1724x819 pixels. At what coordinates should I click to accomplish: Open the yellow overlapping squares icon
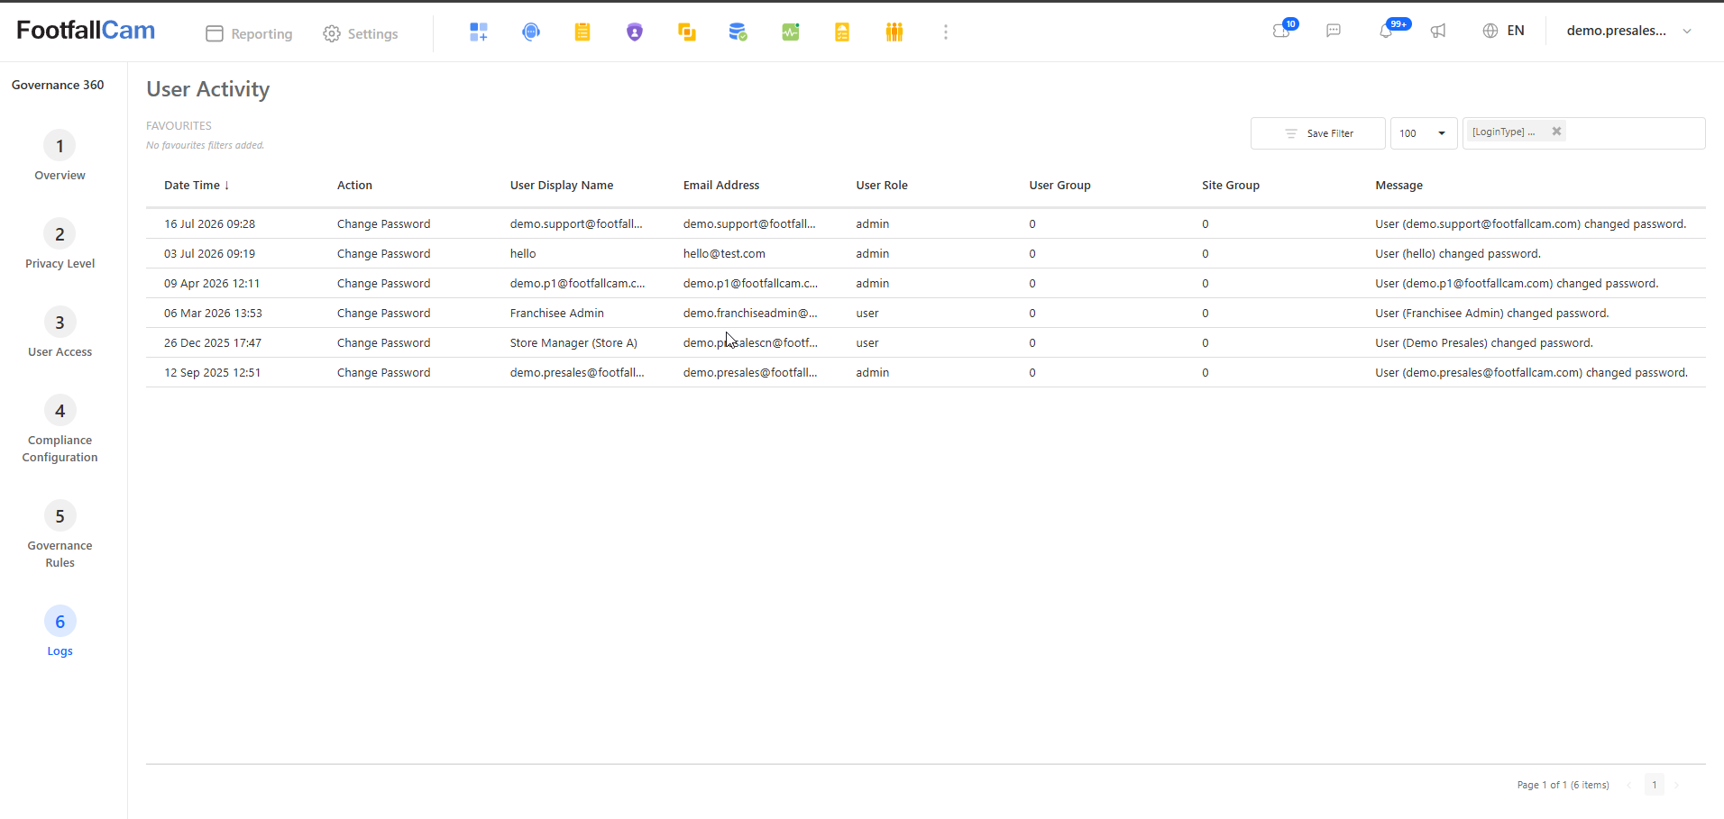(x=687, y=32)
